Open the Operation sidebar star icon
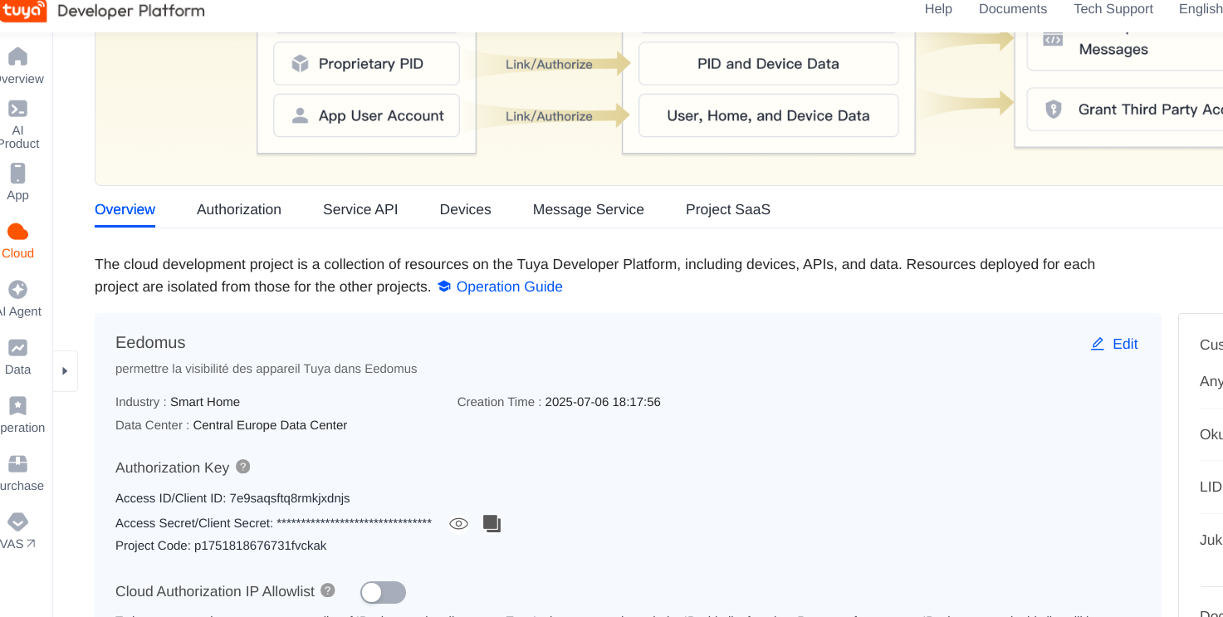Viewport: 1223px width, 617px height. pos(17,405)
